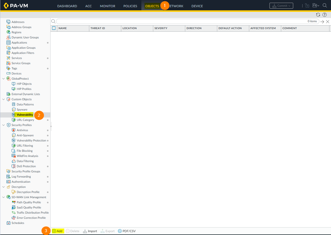Click the WildFire Analysis icon
The width and height of the screenshot is (331, 235).
[14, 156]
